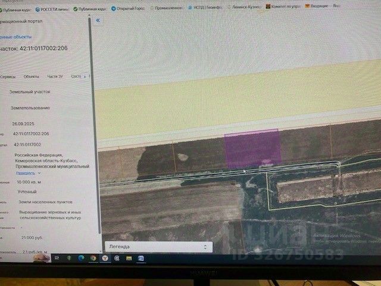
Task: Switch to Yandex Browser in taskbar
Action: (x=105, y=258)
